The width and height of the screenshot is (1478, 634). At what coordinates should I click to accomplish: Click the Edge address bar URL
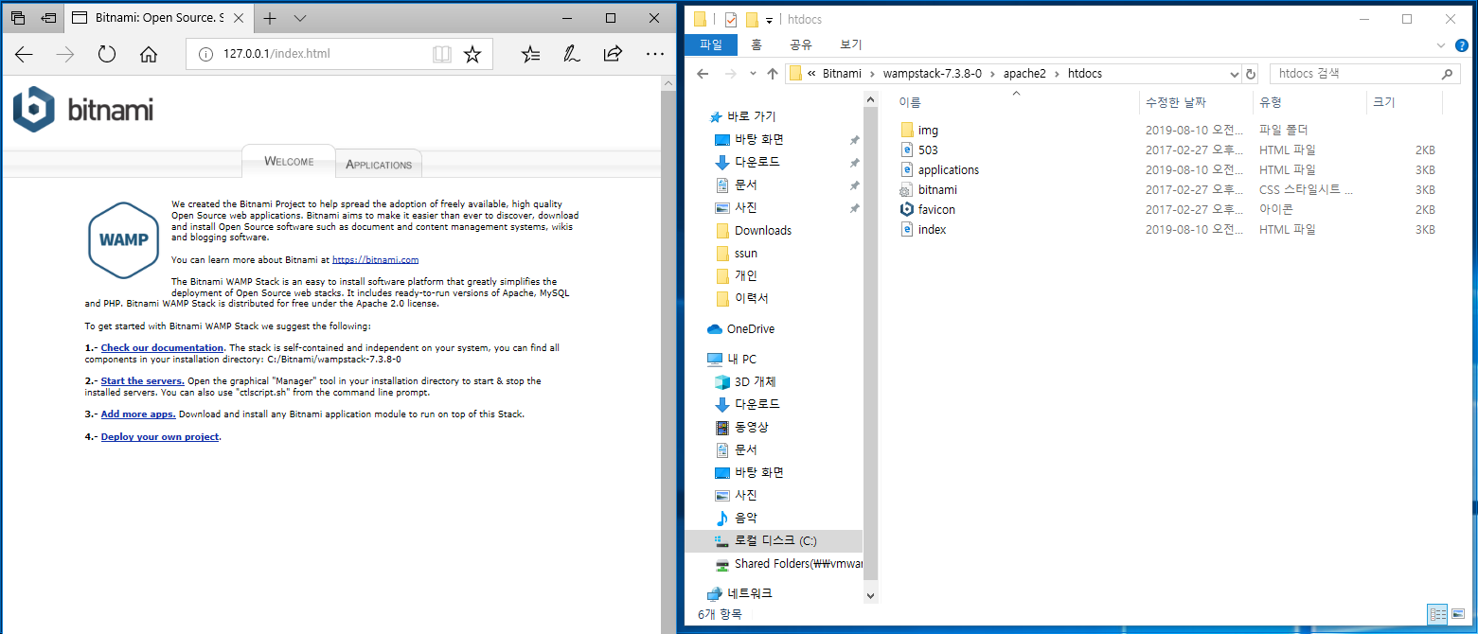point(276,54)
